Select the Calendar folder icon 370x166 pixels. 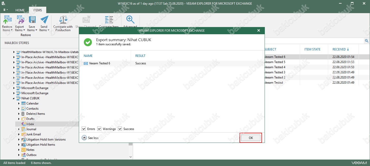click(x=24, y=103)
